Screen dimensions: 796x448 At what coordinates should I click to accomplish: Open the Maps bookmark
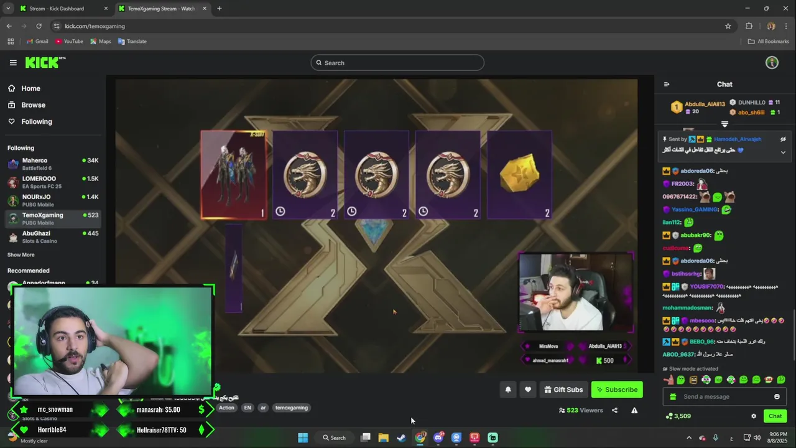click(x=100, y=42)
